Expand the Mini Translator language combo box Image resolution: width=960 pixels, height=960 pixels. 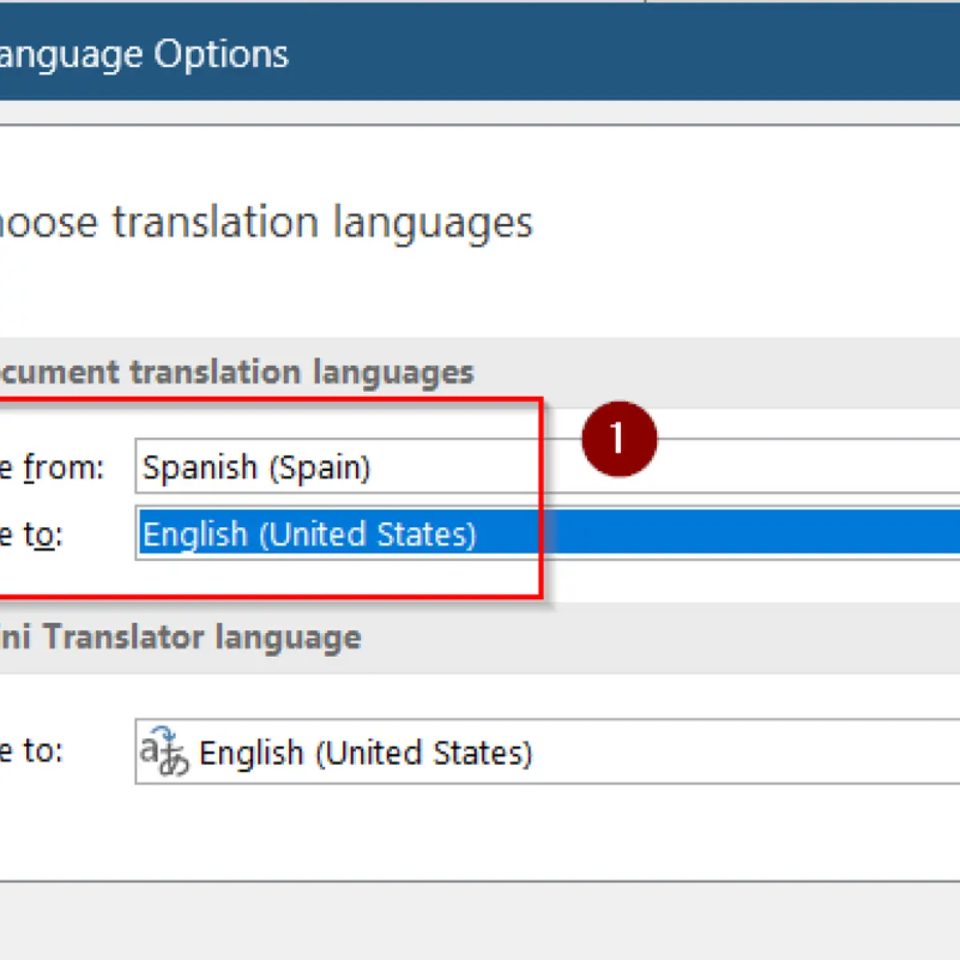point(547,751)
